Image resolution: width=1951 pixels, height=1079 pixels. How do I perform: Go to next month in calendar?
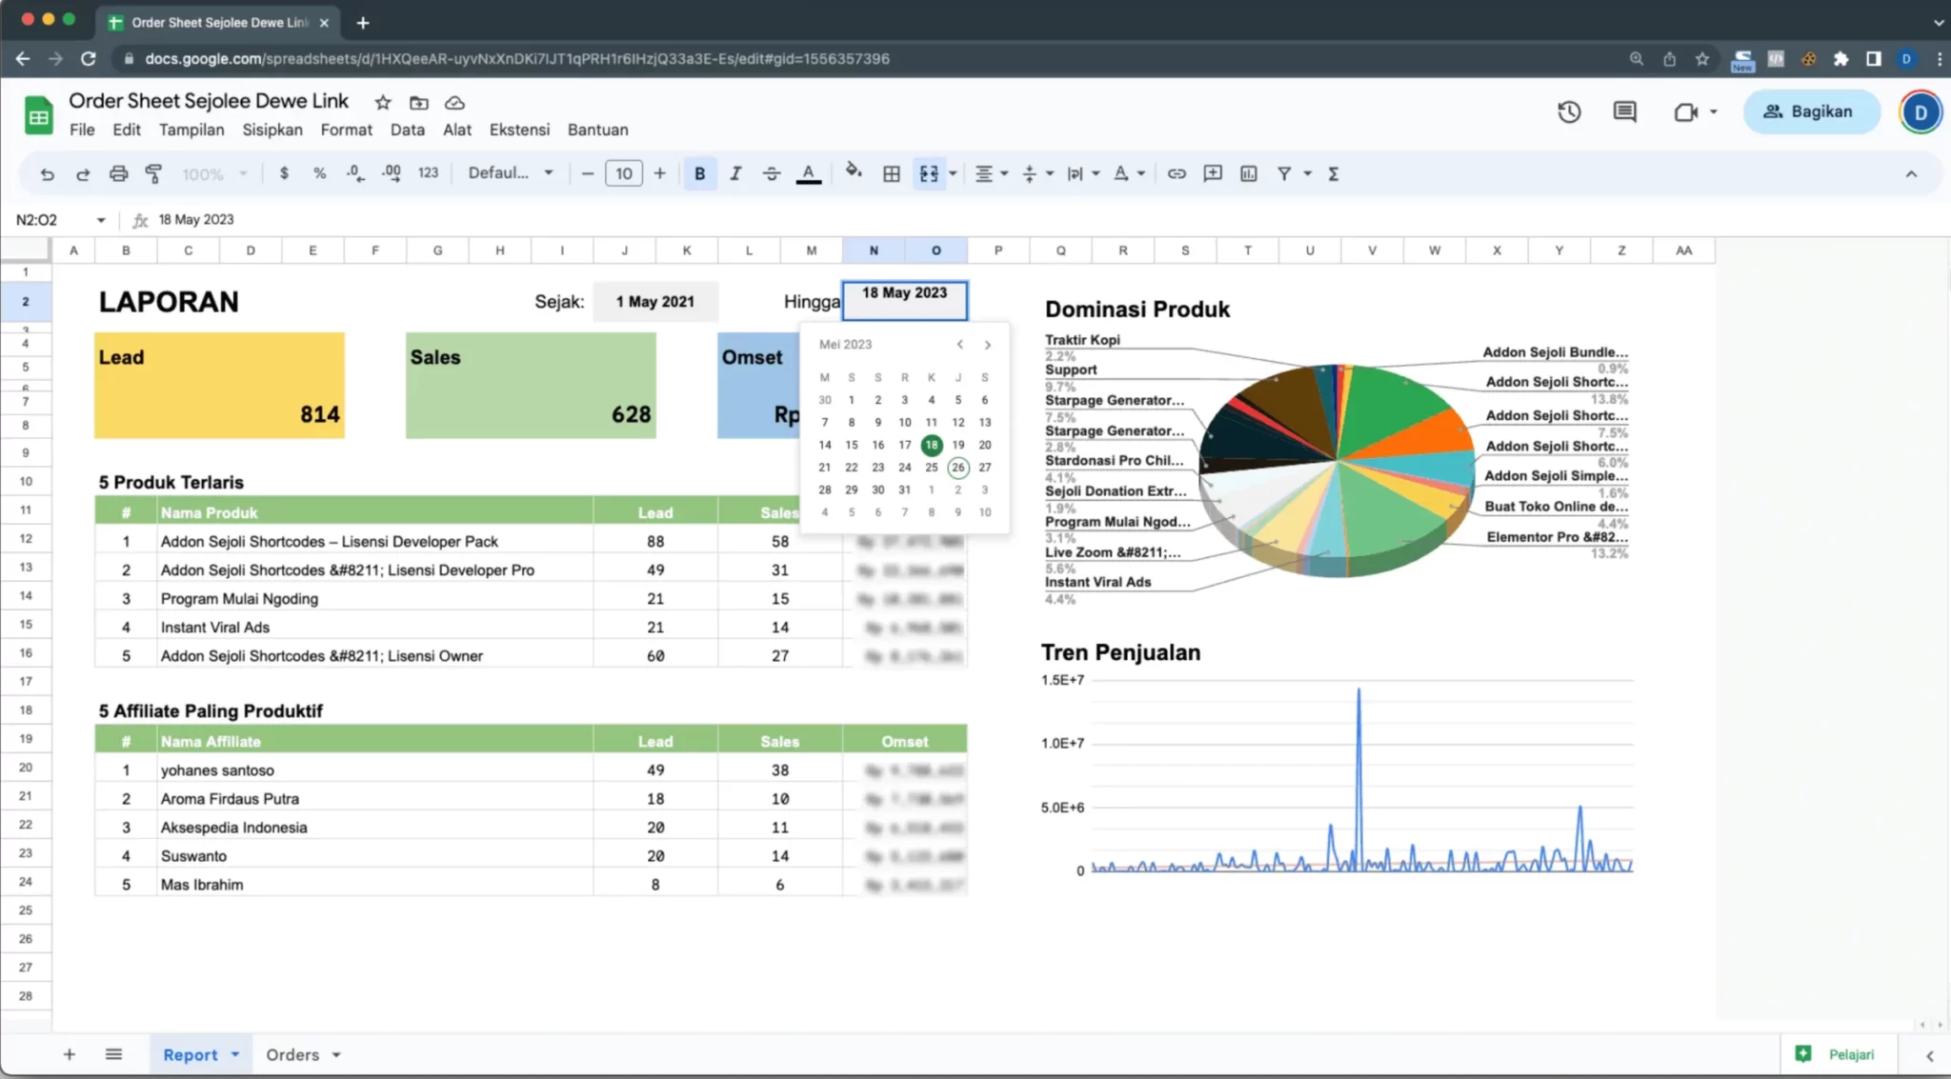pyautogui.click(x=988, y=345)
